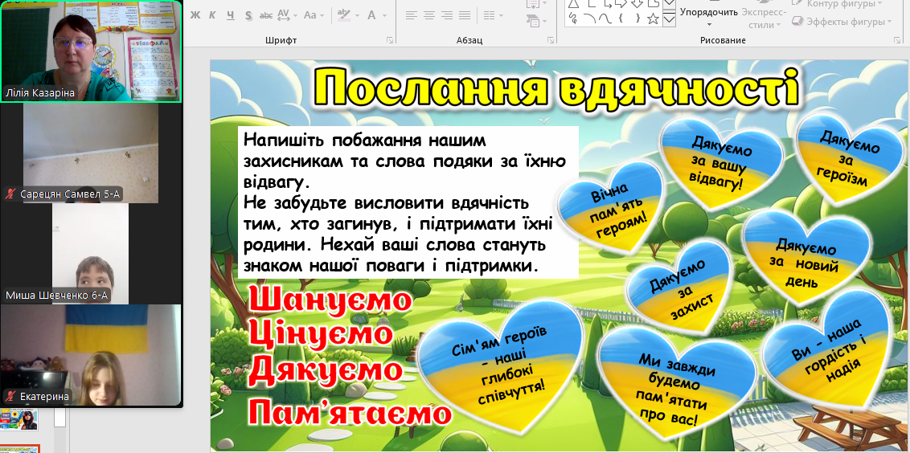Screen dimensions: 910x453
Task: Select arc shape
Action: (x=589, y=18)
